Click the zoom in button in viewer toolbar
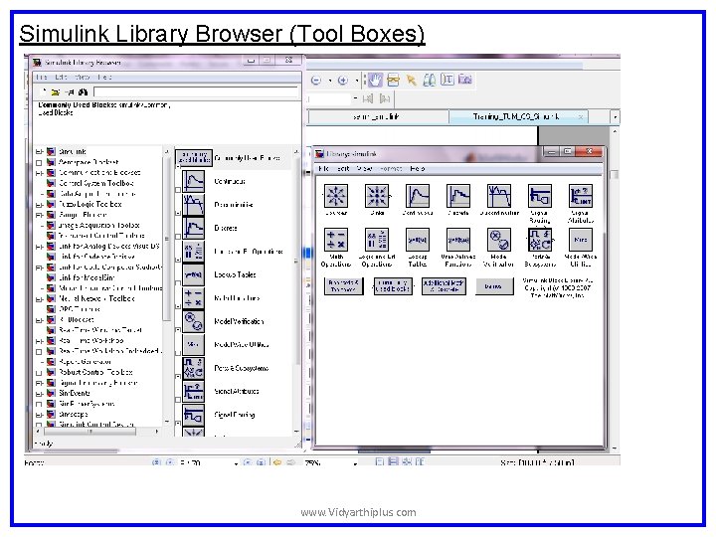Viewport: 716px width, 537px height. [343, 81]
